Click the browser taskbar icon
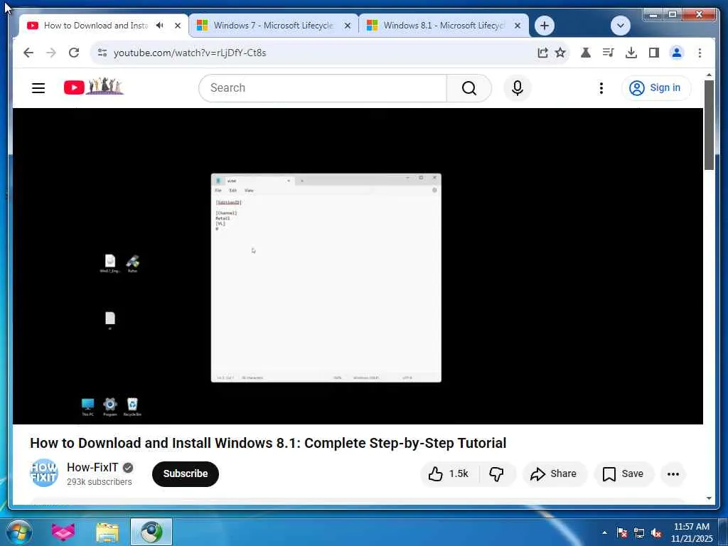728x546 pixels. pos(151,532)
